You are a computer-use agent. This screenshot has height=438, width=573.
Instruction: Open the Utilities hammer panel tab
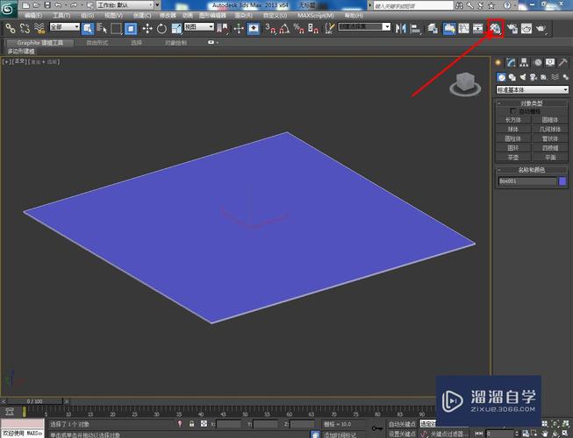[562, 62]
